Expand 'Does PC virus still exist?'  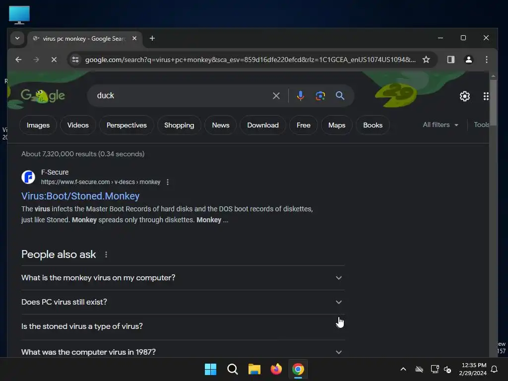(183, 302)
